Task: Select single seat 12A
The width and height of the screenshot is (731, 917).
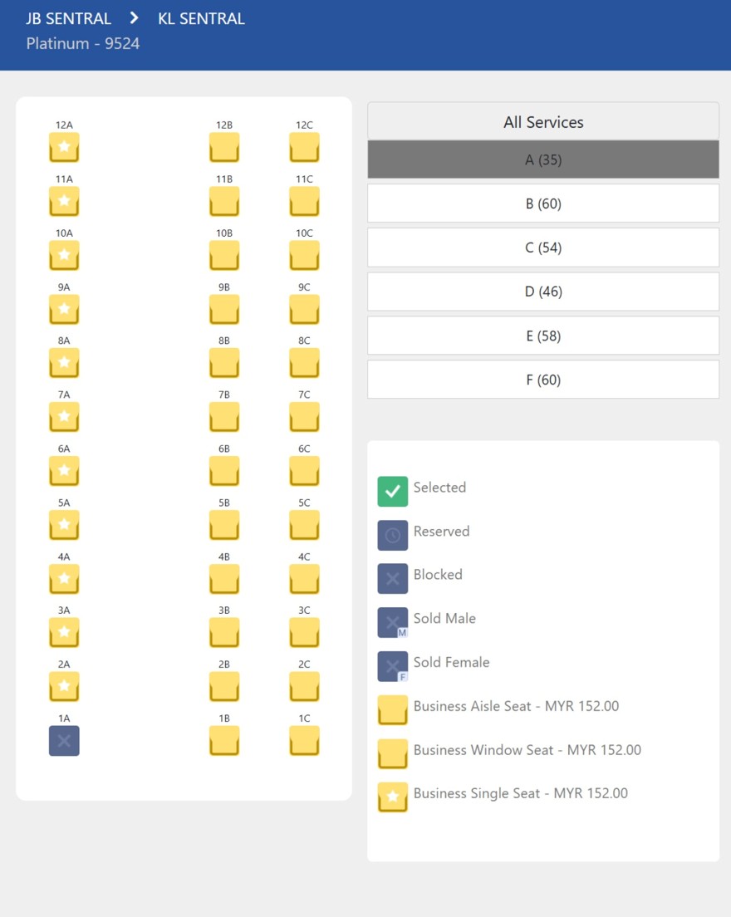Action: (x=64, y=147)
